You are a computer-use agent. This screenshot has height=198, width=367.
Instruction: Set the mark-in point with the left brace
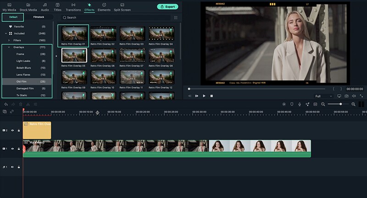tap(334, 89)
